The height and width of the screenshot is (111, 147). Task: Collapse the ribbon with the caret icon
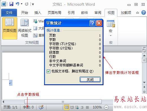pos(137,13)
